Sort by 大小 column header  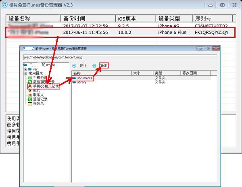[136, 73]
